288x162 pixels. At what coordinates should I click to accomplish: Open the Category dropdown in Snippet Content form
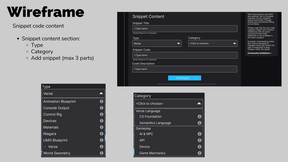[x=212, y=44]
